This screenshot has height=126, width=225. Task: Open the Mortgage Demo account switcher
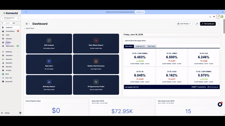point(10,18)
